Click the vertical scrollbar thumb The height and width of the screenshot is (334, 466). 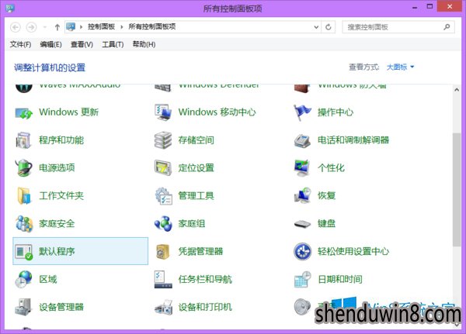click(x=456, y=189)
